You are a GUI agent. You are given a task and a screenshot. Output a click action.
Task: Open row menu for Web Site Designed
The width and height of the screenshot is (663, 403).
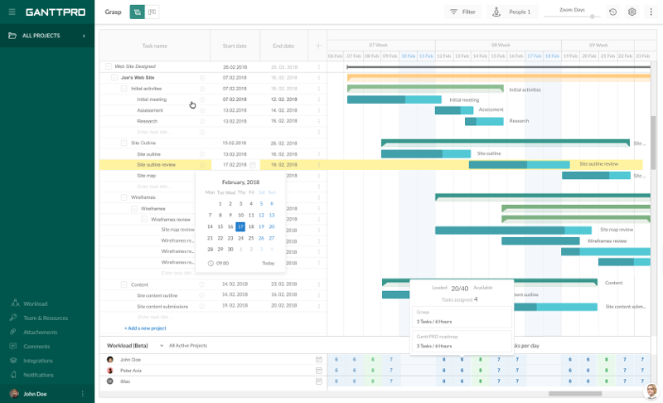319,67
